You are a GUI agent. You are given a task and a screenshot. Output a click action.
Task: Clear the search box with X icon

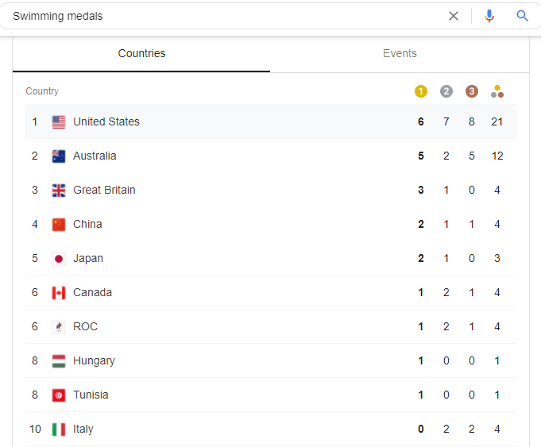[454, 16]
